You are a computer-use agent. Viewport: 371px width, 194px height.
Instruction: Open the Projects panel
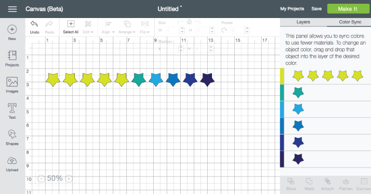pyautogui.click(x=12, y=58)
